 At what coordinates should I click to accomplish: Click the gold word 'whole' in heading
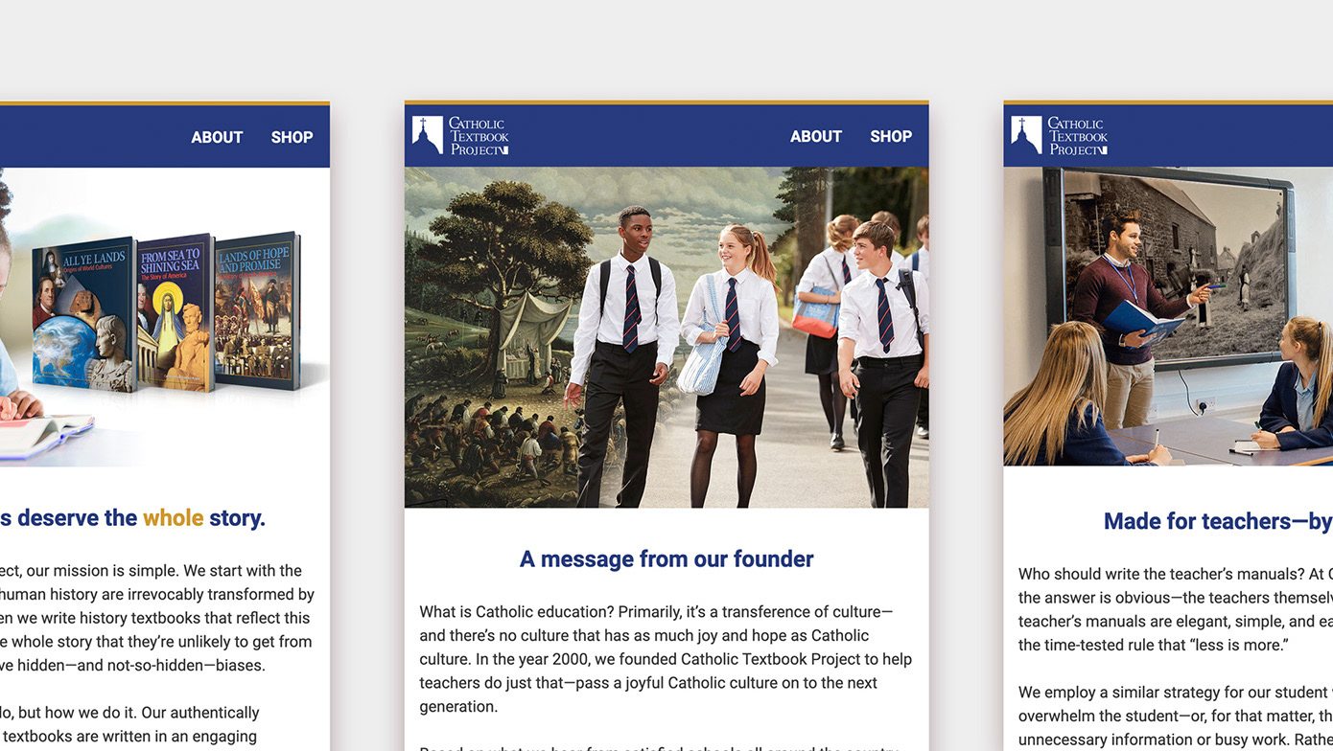coord(173,518)
